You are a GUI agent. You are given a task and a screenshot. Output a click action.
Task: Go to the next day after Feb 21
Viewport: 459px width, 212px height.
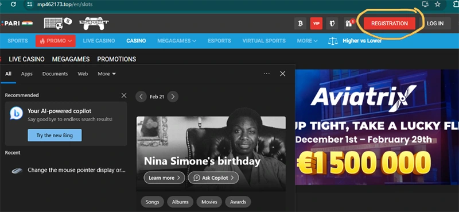[x=173, y=97]
